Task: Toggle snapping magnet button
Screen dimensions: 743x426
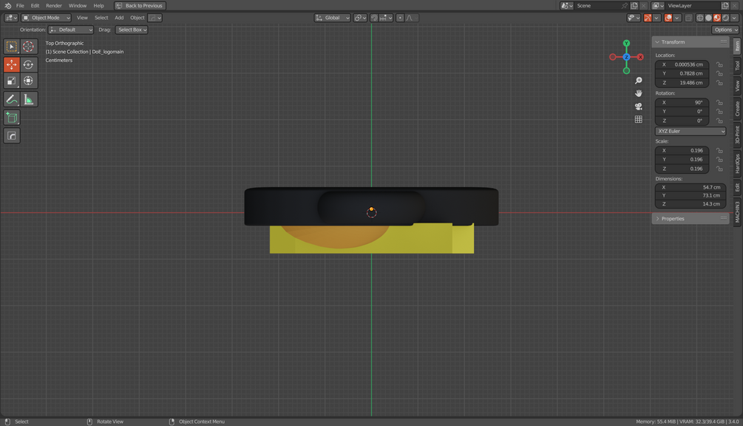Action: (374, 18)
